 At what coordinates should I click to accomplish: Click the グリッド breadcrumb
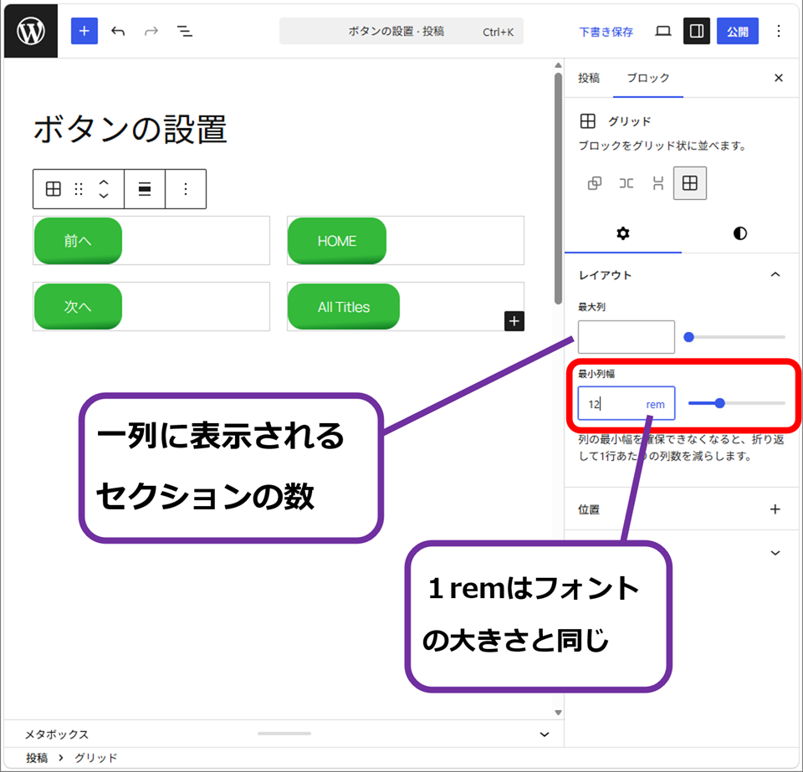click(x=95, y=758)
